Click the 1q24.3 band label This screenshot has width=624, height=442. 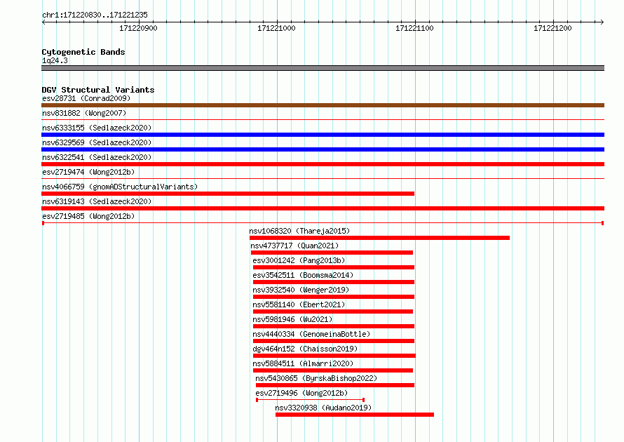coord(55,60)
